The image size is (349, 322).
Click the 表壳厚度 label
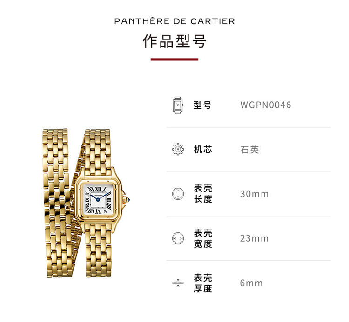click(x=203, y=283)
